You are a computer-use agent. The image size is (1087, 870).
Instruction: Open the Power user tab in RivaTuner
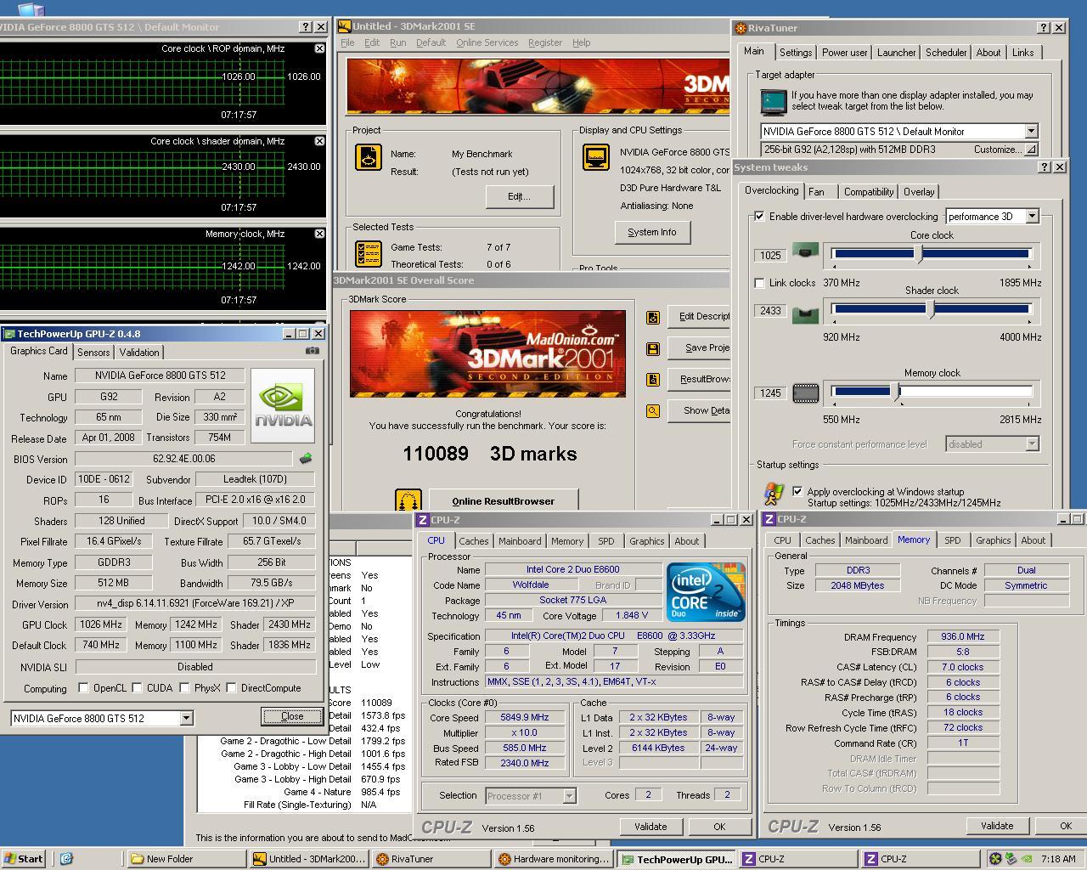tap(844, 53)
